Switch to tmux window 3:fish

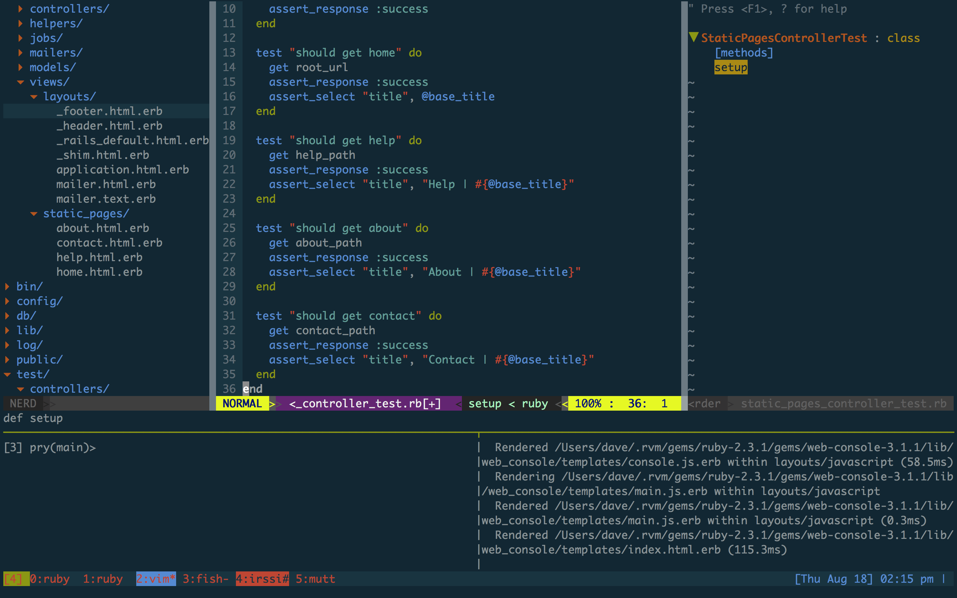205,579
